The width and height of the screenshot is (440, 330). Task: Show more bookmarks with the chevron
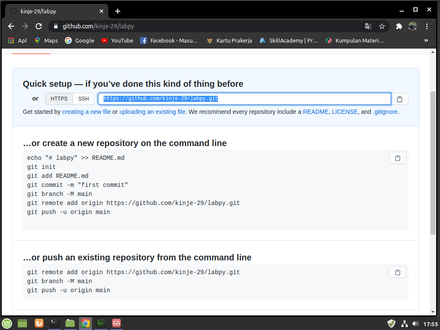(x=426, y=40)
